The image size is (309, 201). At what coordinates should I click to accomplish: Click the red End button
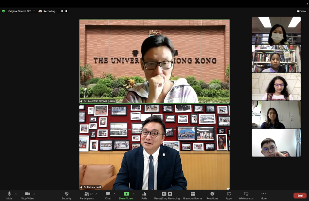click(300, 196)
